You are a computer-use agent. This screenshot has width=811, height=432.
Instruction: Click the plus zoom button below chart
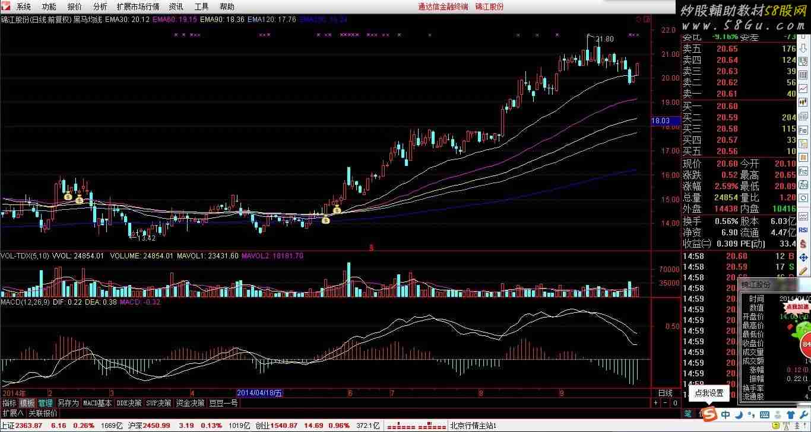(x=656, y=403)
